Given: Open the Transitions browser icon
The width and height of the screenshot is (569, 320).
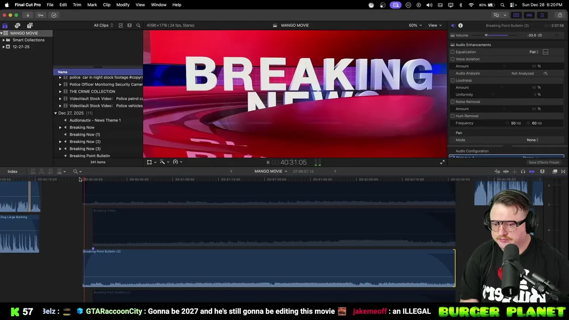Looking at the screenshot, I should 563,172.
